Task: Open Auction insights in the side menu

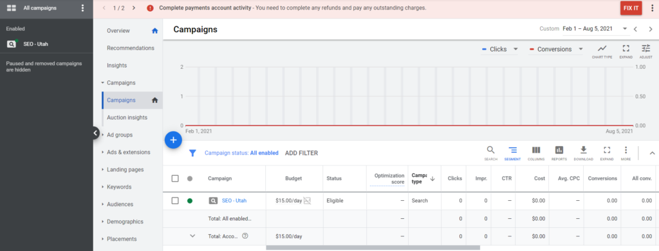Action: tap(127, 117)
